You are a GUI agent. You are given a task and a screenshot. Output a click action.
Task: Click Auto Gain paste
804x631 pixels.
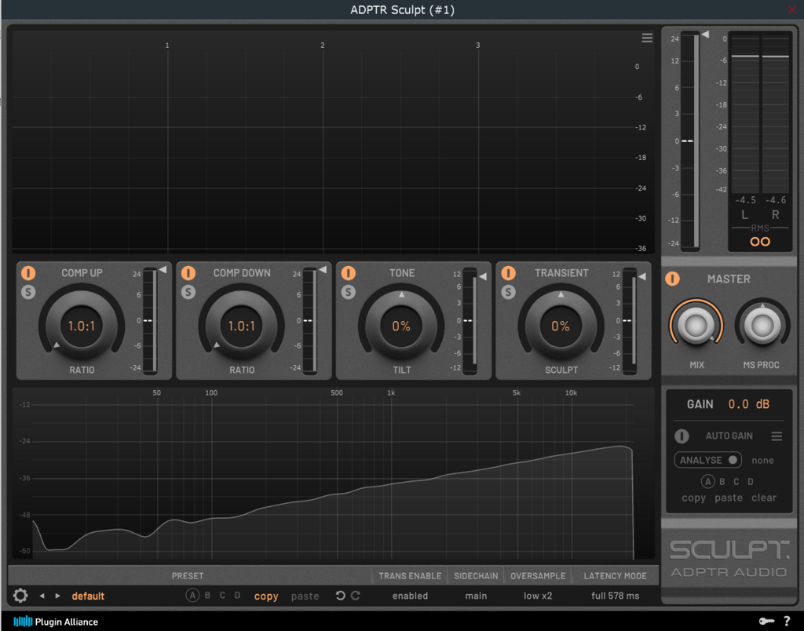[728, 498]
